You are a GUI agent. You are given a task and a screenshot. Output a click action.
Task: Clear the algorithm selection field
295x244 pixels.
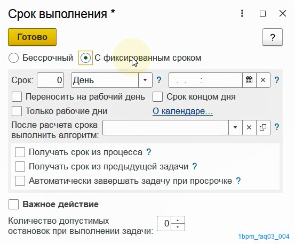(x=249, y=127)
